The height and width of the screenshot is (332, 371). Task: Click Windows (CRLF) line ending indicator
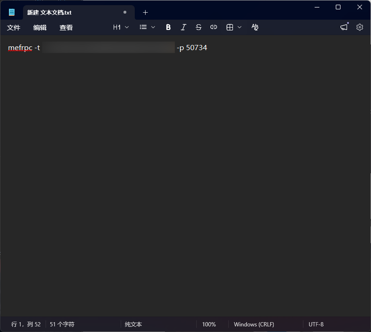[254, 324]
